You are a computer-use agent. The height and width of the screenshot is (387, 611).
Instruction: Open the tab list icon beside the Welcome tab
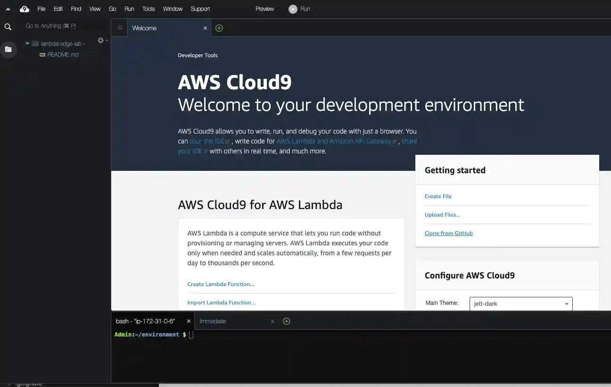[x=120, y=28]
